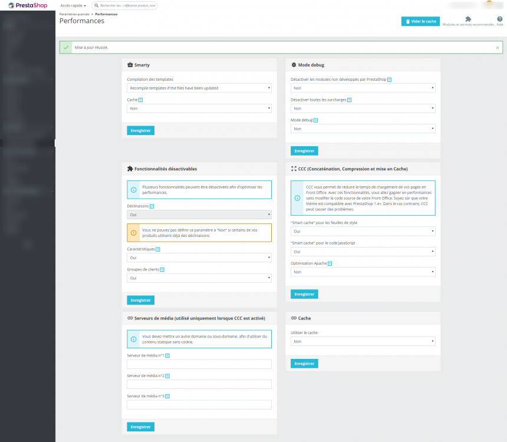Save Fonctionnalités désactivables with Enregistrer
This screenshot has width=507, height=442.
coord(141,301)
